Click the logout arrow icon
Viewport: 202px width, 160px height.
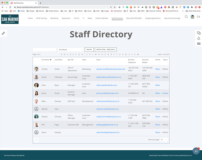pyautogui.click(x=198, y=17)
